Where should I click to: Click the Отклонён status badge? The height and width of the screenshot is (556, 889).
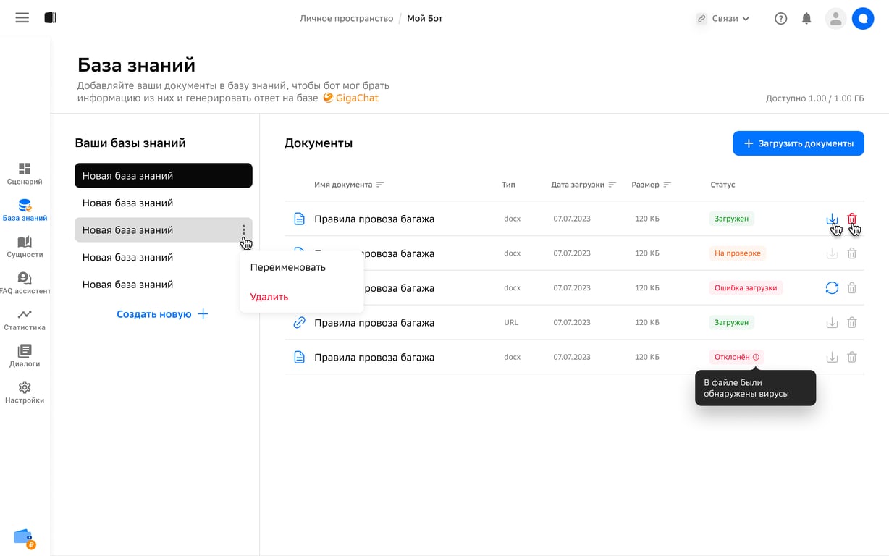(736, 357)
